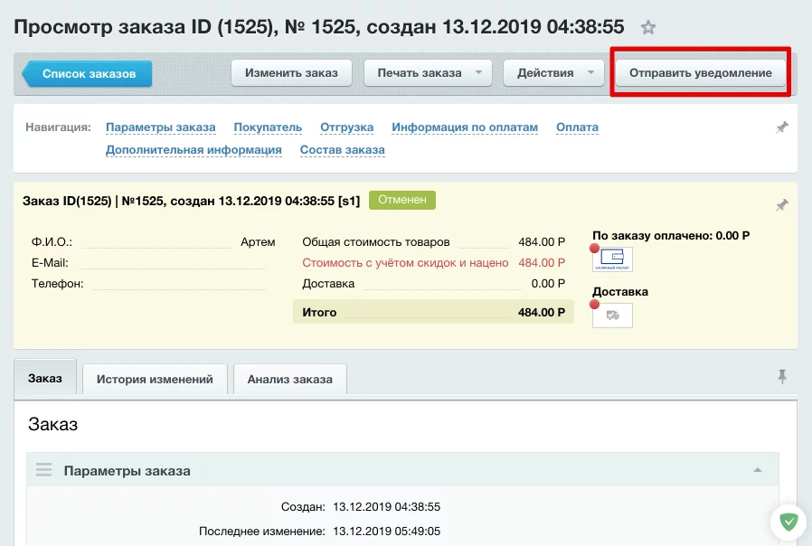Go back to Список заказов

pyautogui.click(x=88, y=73)
